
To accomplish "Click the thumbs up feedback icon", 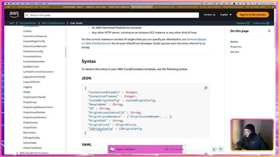I will (x=214, y=149).
